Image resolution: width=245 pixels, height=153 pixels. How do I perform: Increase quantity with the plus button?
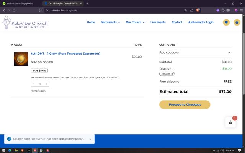point(46,84)
